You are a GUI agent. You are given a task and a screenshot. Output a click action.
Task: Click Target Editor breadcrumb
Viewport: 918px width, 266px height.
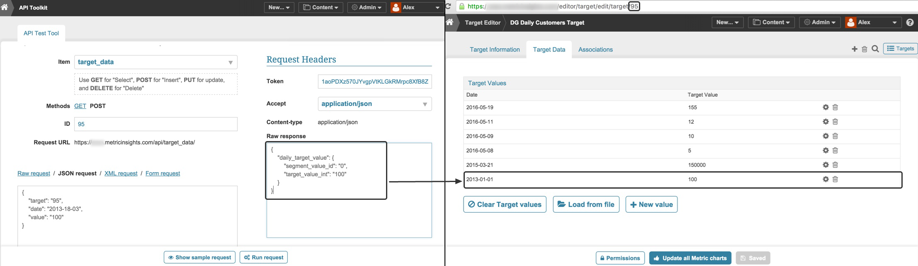pyautogui.click(x=483, y=22)
